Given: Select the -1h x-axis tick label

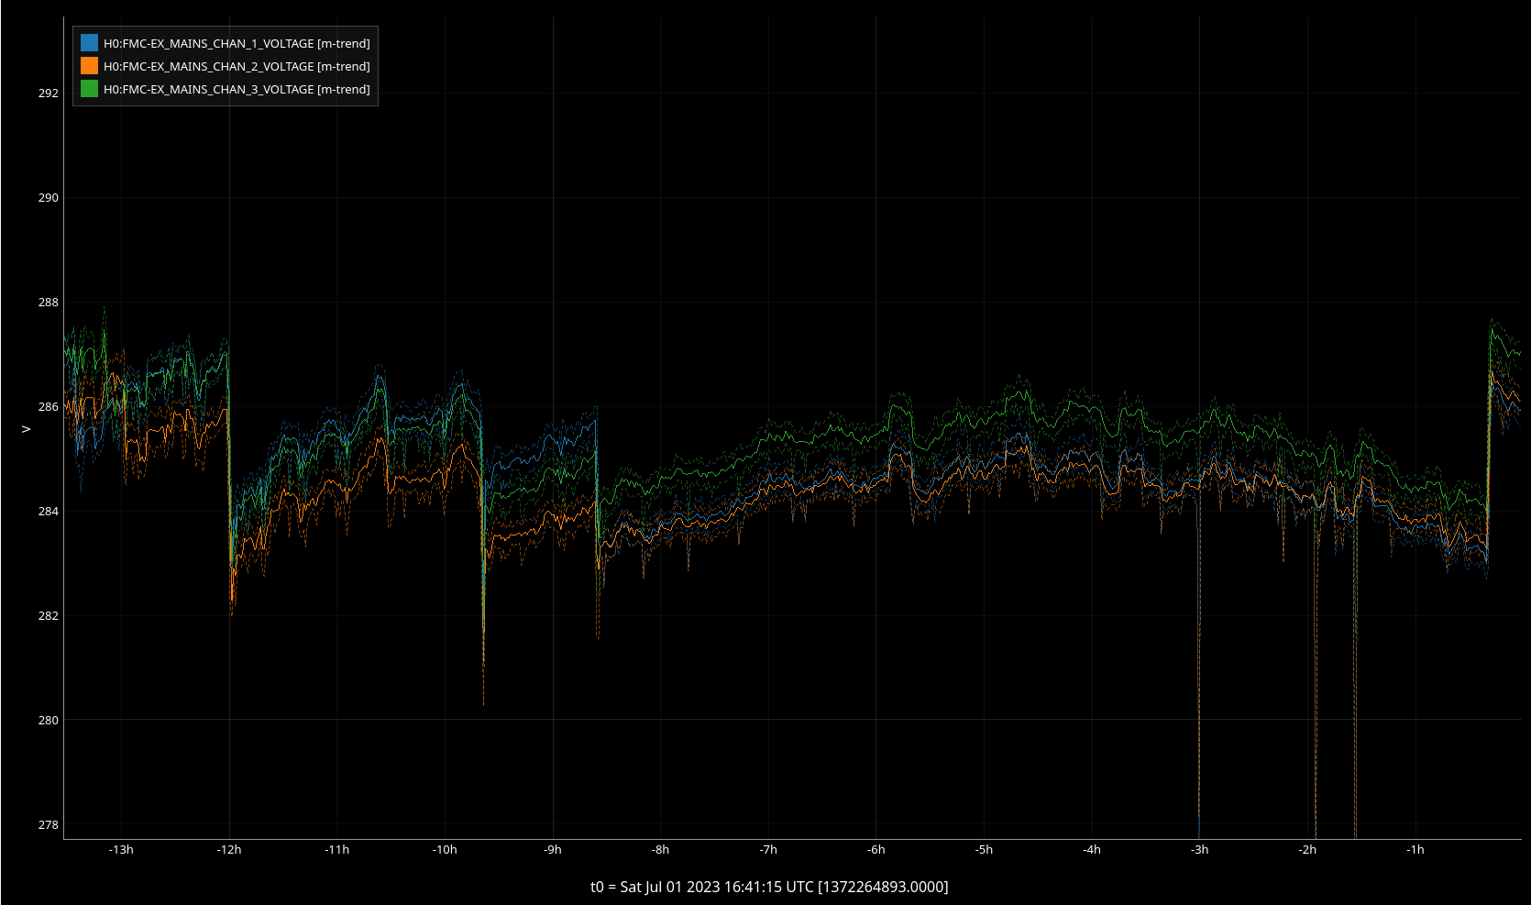Looking at the screenshot, I should [x=1415, y=850].
